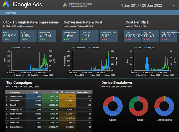Sort by the All conv. value column header
The width and height of the screenshot is (179, 132).
67,92
